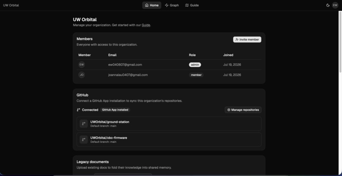Open the EW user avatar menu

(x=335, y=5)
